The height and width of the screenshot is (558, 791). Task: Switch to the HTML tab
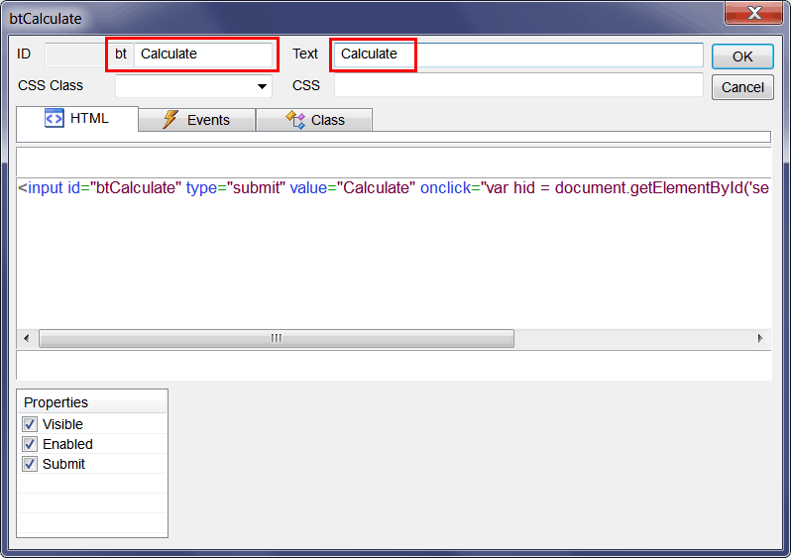tap(77, 119)
